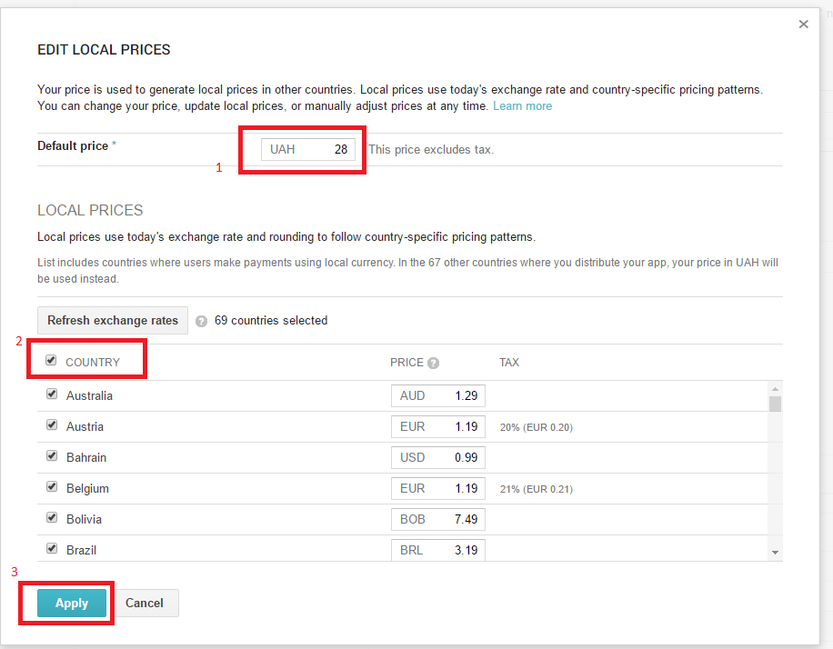Uncheck the Brazil checkbox
The image size is (833, 649).
pos(52,546)
